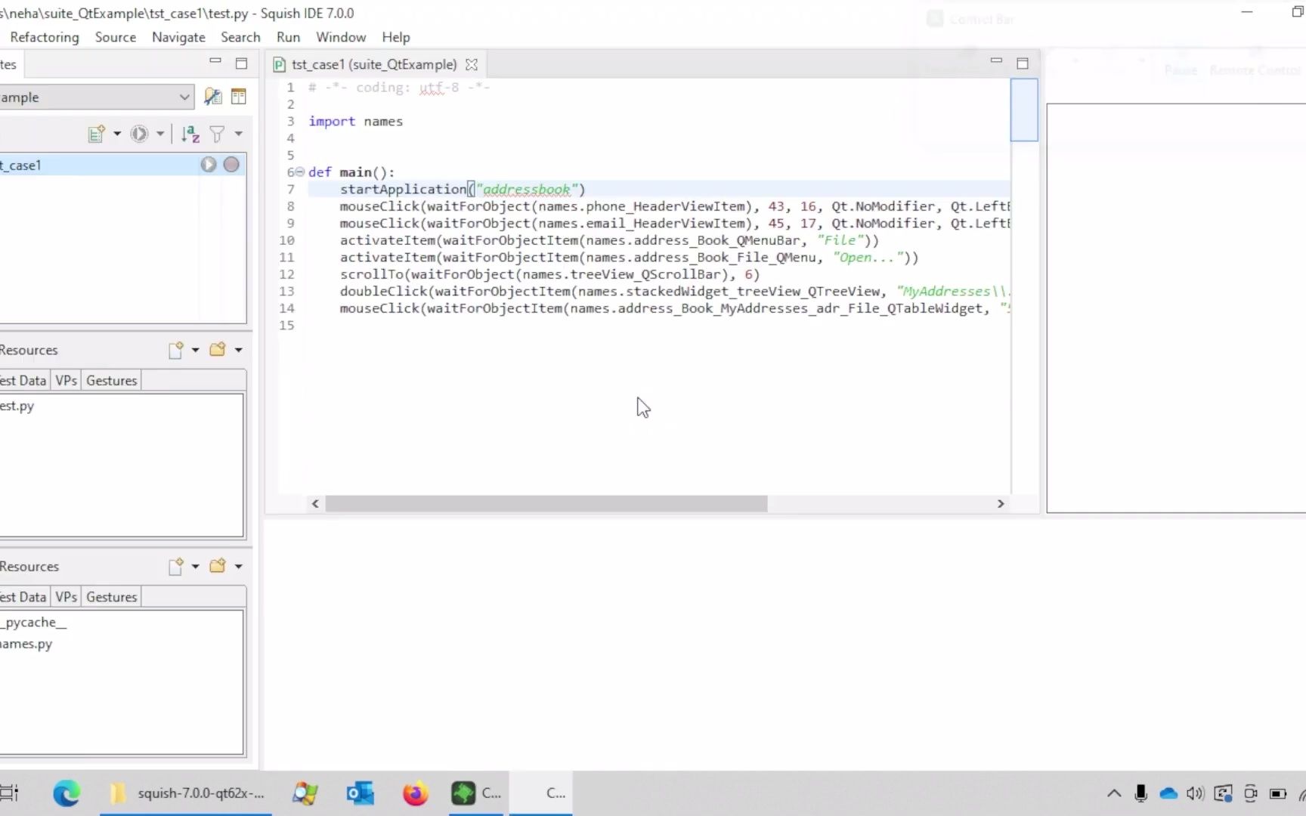The image size is (1306, 816).
Task: Click the editor scroll right arrow
Action: point(1001,504)
